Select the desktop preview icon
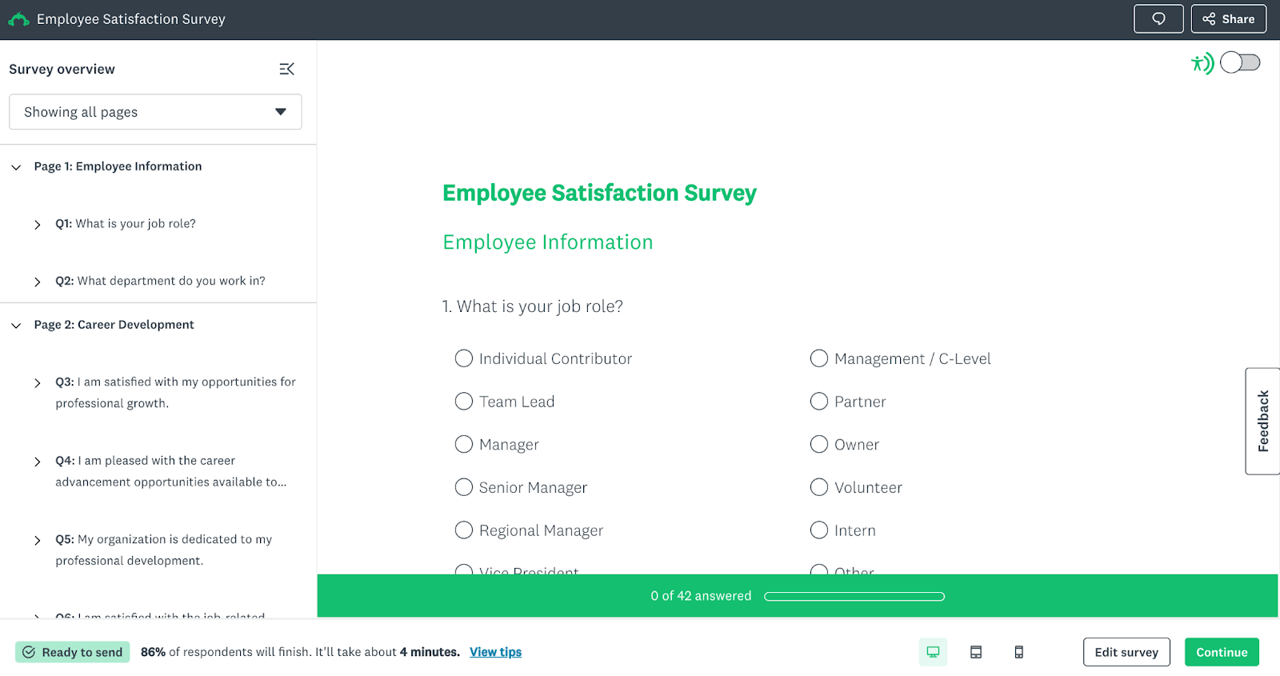The height and width of the screenshot is (676, 1280). pyautogui.click(x=933, y=652)
